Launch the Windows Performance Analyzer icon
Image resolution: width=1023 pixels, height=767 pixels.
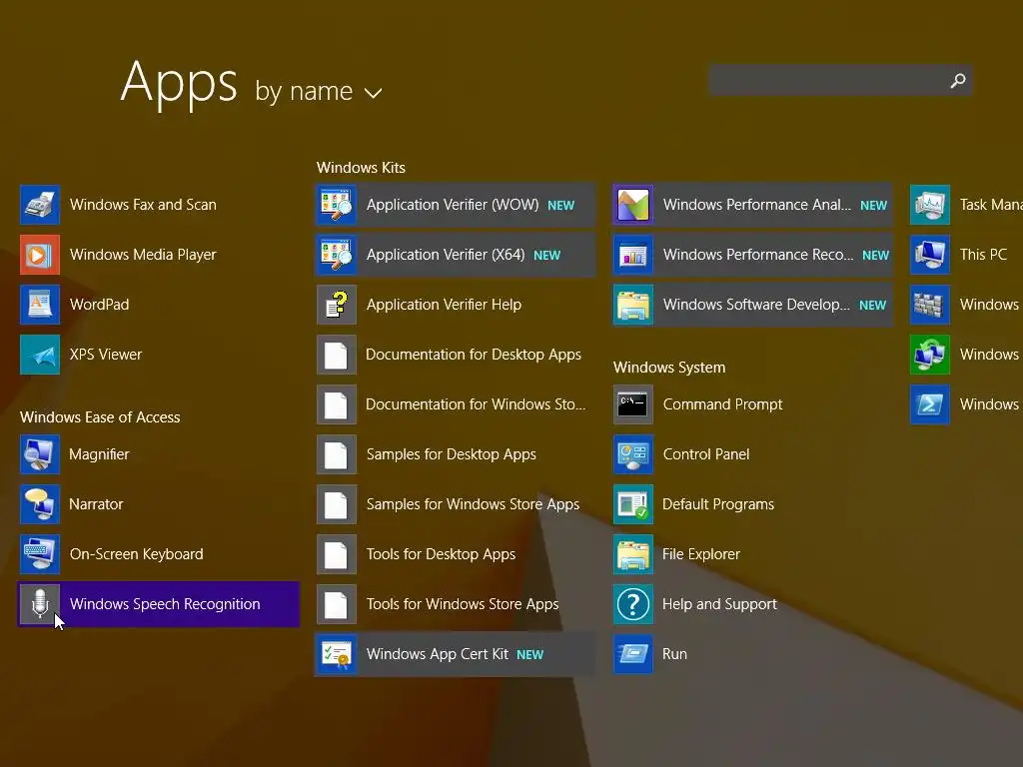(632, 205)
